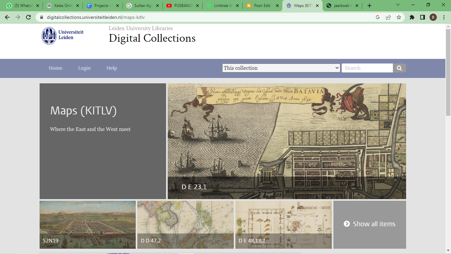This screenshot has height=254, width=451.
Task: Open the Chrome three-dot menu
Action: tap(444, 17)
